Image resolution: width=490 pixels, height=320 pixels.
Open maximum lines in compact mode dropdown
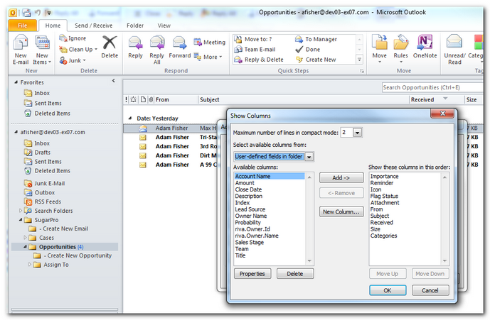tap(357, 133)
